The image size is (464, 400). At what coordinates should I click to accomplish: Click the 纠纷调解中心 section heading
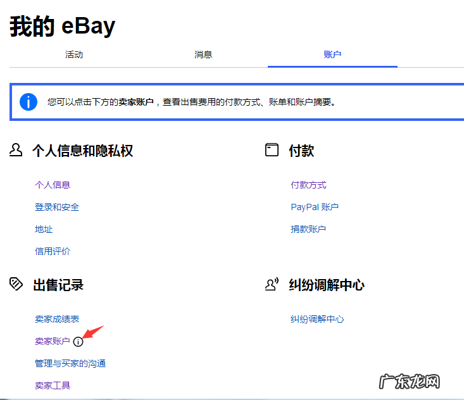(327, 285)
